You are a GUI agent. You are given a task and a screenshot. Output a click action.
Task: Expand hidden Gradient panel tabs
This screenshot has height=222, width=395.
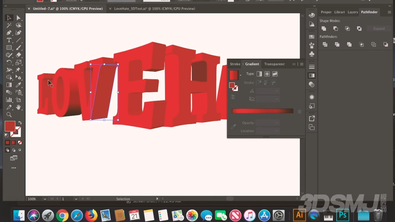(x=294, y=64)
